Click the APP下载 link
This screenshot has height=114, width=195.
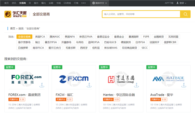(169, 3)
